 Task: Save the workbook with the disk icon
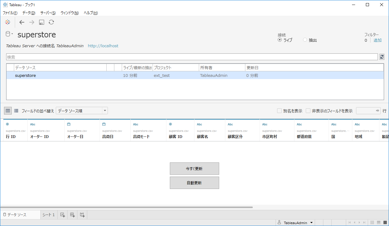[42, 22]
